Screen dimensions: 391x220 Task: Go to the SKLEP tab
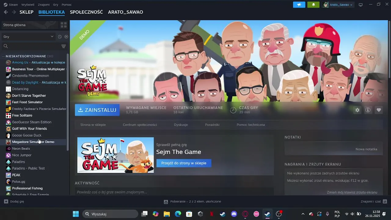(x=27, y=12)
